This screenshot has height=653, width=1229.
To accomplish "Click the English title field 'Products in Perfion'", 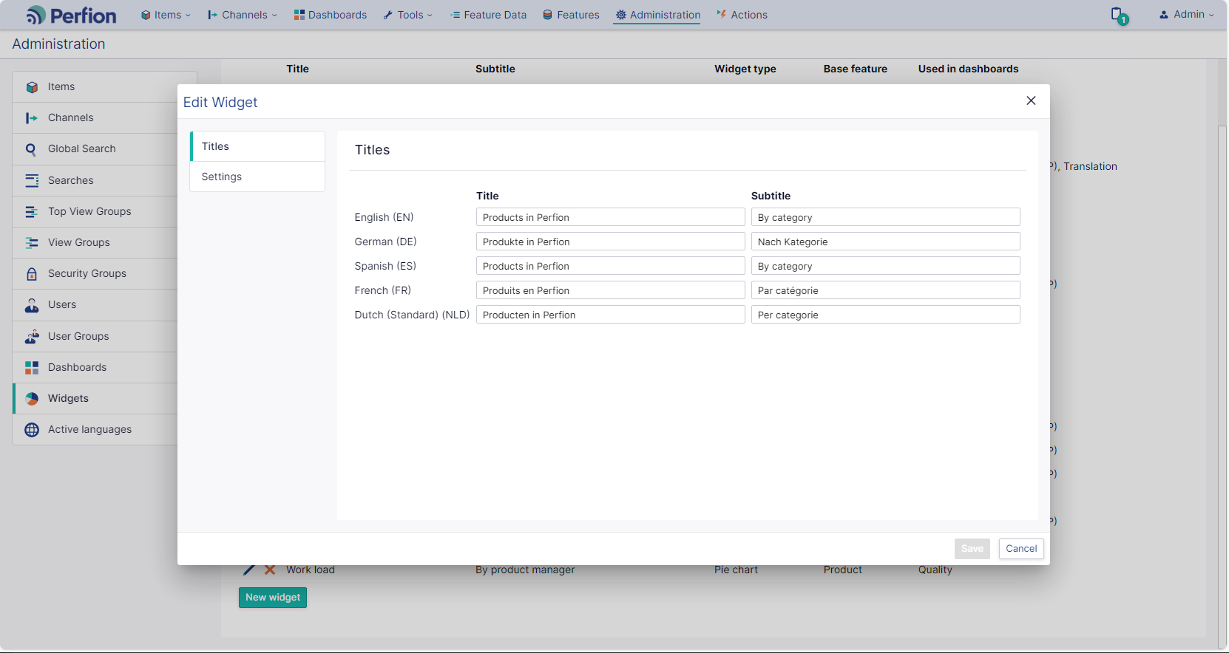I will coord(610,217).
